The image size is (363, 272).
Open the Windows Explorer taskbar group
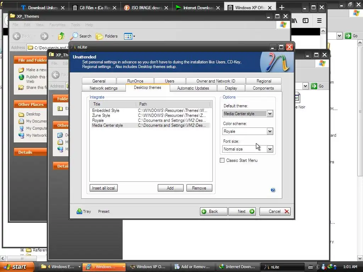coord(61,267)
